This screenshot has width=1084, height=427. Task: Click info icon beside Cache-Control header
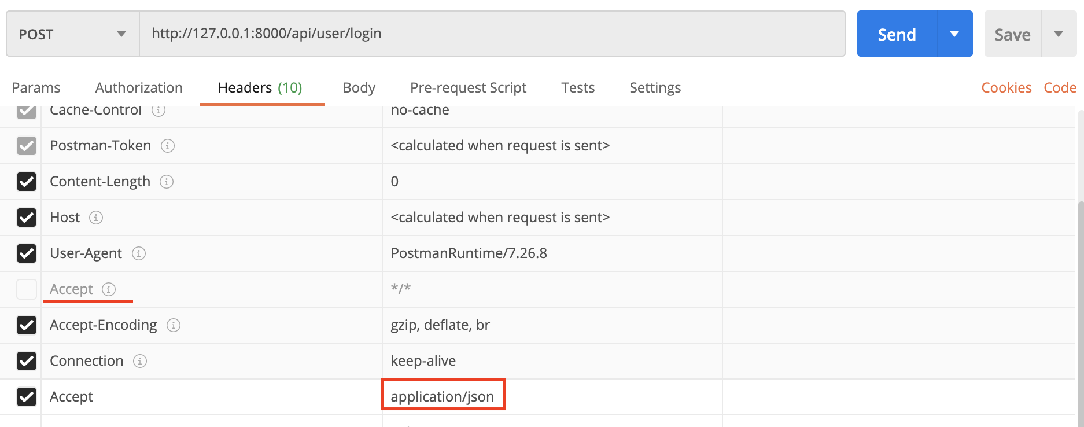158,110
